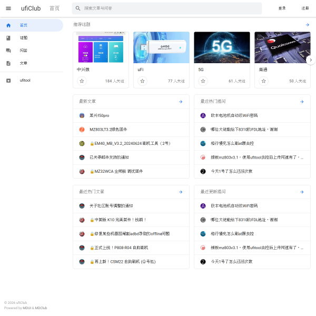The height and width of the screenshot is (316, 316).
Task: Click the 首页 tab beside ufiClub logo
Action: (x=54, y=8)
